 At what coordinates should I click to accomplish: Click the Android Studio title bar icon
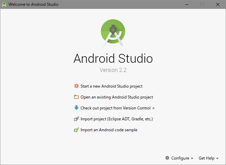[4, 4]
